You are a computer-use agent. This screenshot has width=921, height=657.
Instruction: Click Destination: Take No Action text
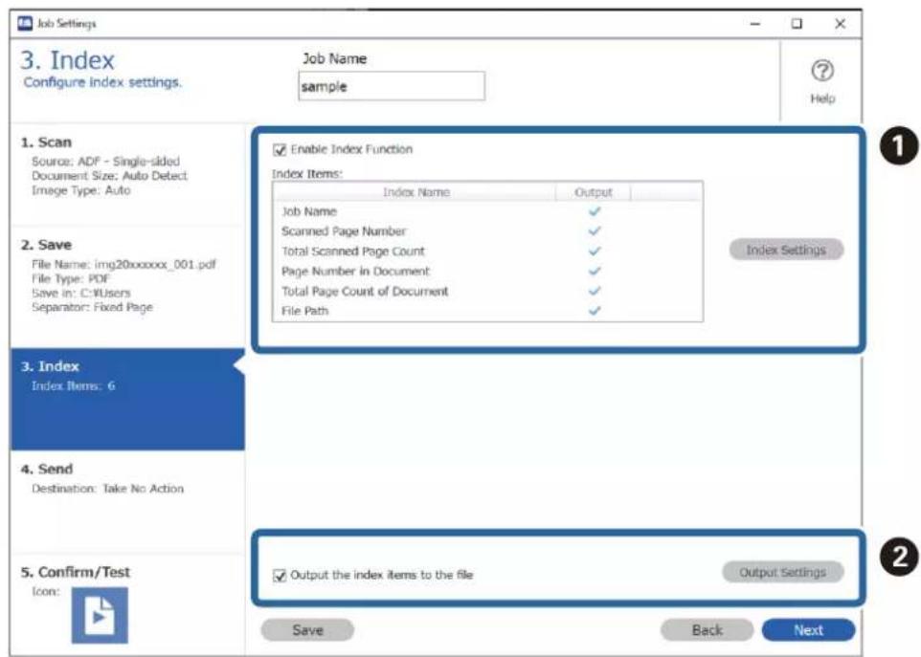point(107,489)
